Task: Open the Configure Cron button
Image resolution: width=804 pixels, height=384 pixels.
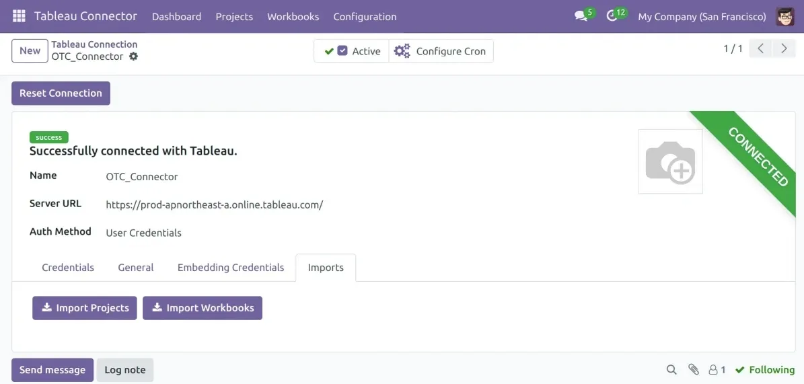Action: (x=441, y=50)
